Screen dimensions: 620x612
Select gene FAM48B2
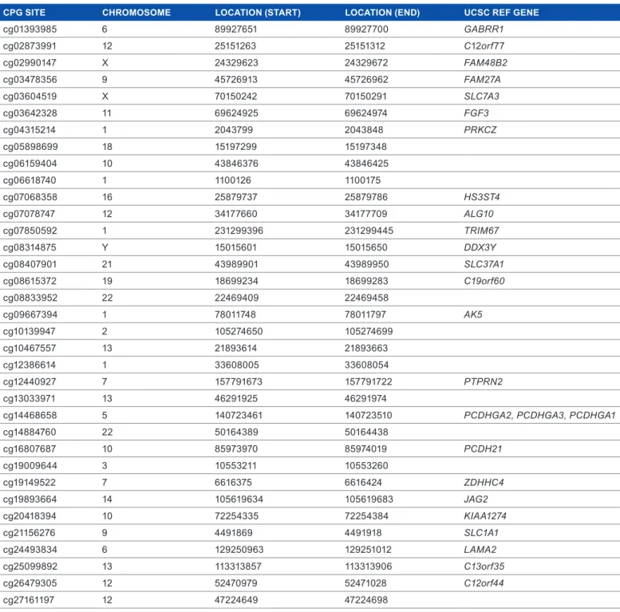[486, 63]
